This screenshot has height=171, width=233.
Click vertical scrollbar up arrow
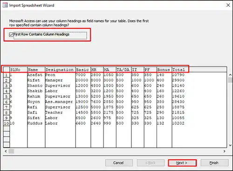pos(230,75)
